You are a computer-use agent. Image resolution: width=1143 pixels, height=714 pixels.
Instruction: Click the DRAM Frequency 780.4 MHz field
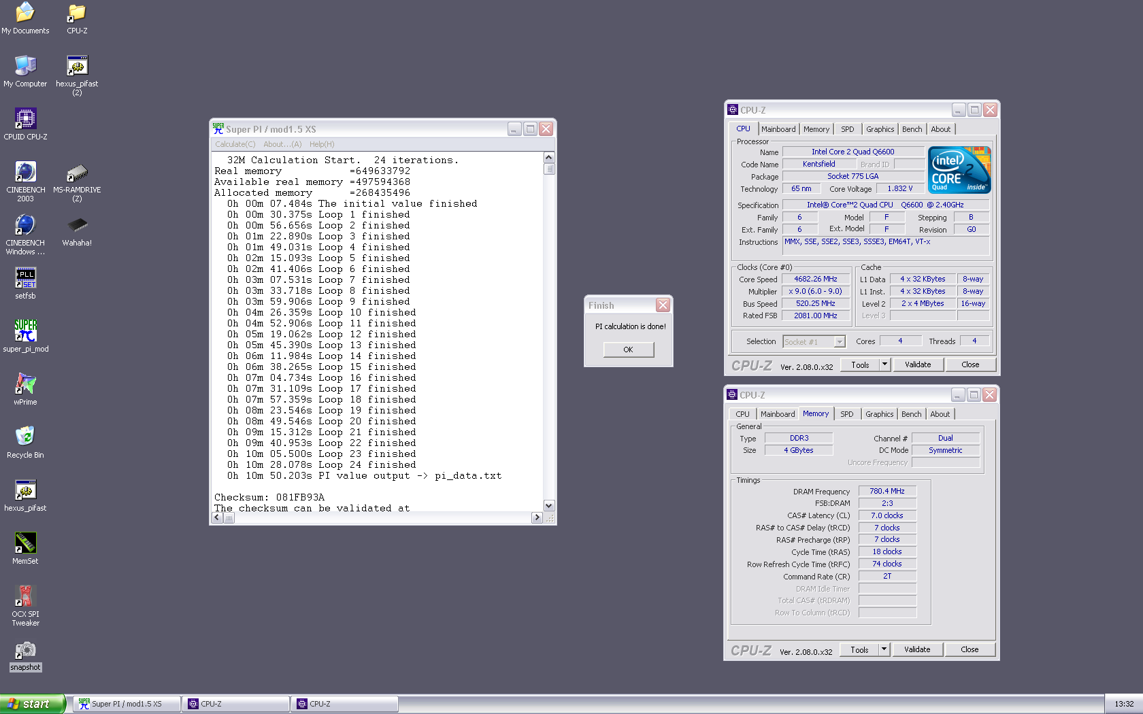[887, 491]
